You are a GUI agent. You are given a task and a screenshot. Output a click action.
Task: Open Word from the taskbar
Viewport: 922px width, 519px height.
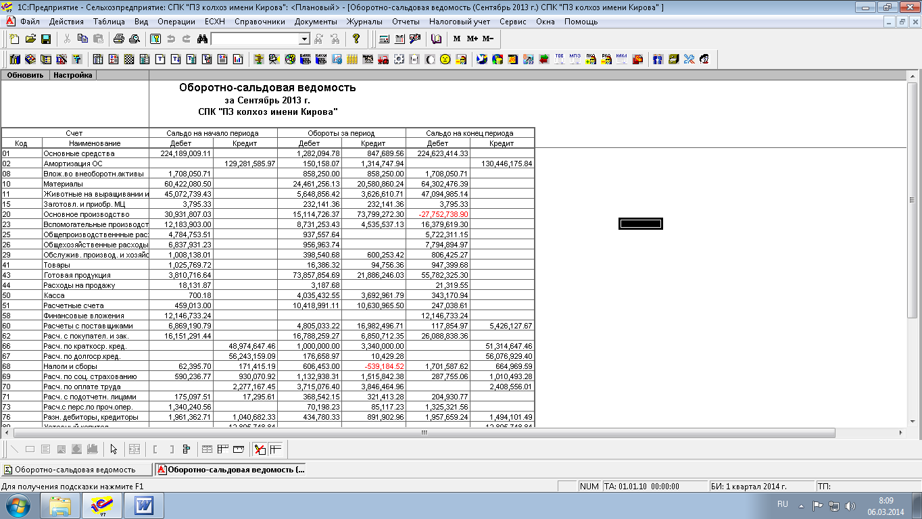144,505
